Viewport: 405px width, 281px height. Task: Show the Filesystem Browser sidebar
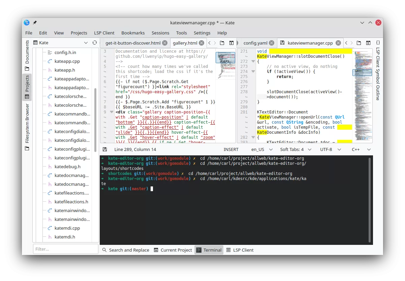coord(27,123)
